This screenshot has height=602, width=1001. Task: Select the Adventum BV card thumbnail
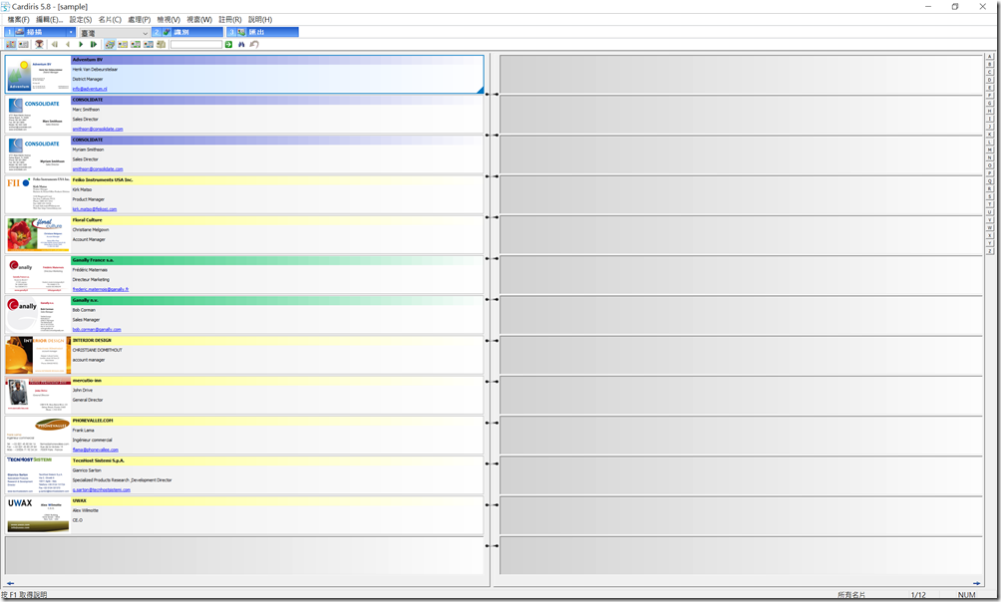click(x=38, y=75)
